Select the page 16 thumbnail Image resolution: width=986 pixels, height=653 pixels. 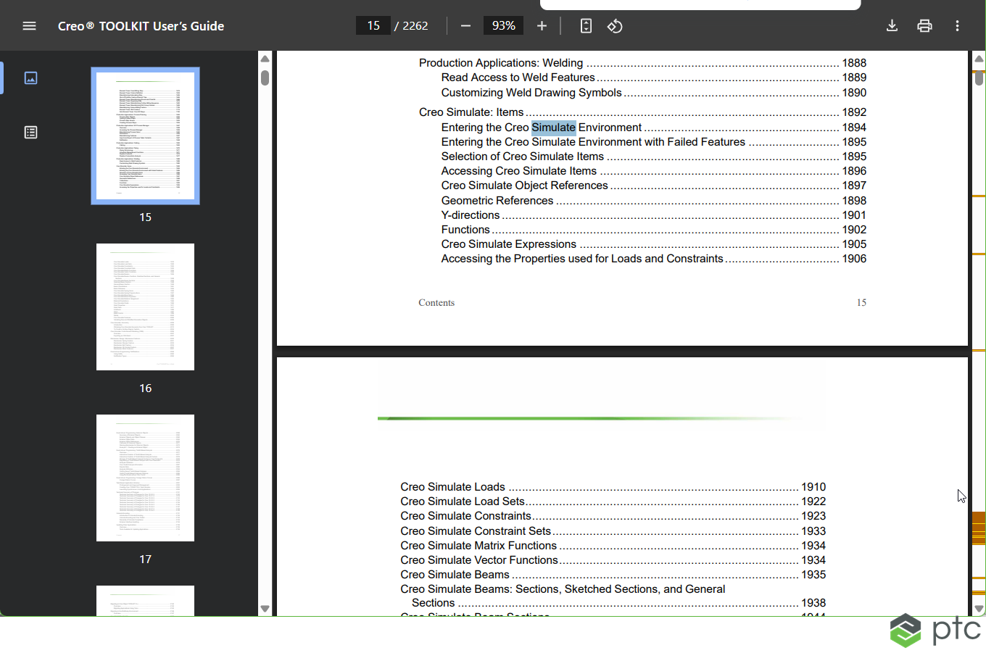click(x=145, y=307)
